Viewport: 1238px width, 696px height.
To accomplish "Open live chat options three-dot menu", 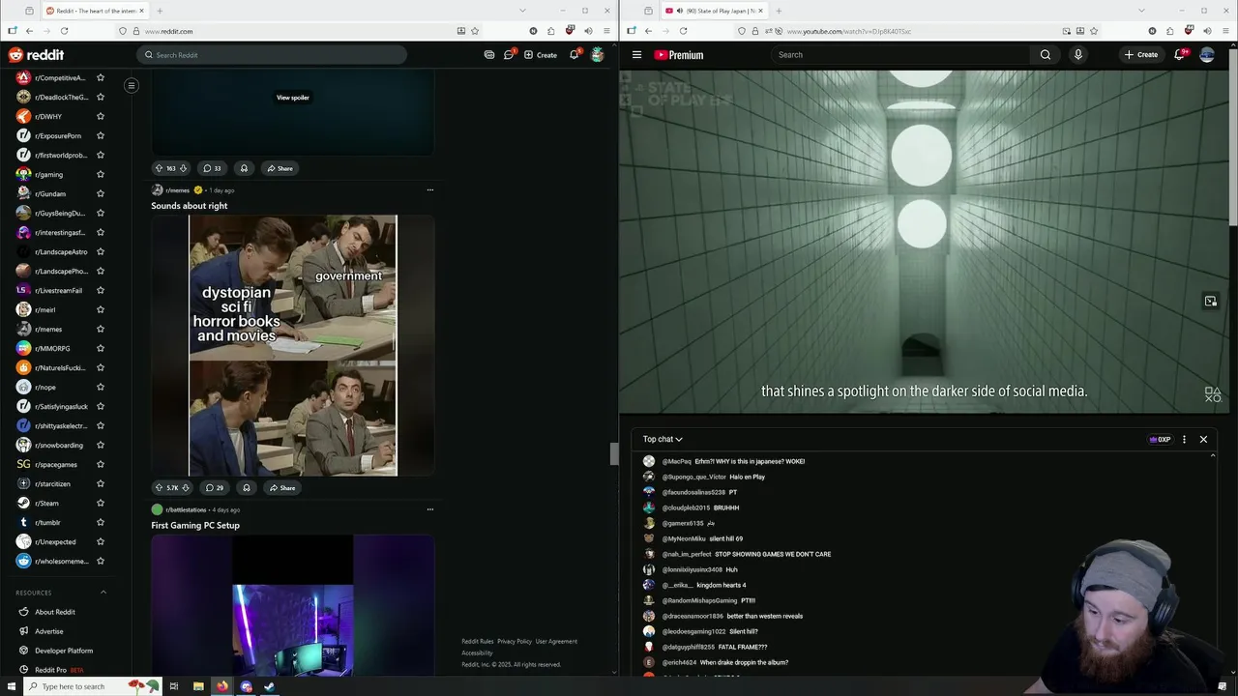I will coord(1184,440).
